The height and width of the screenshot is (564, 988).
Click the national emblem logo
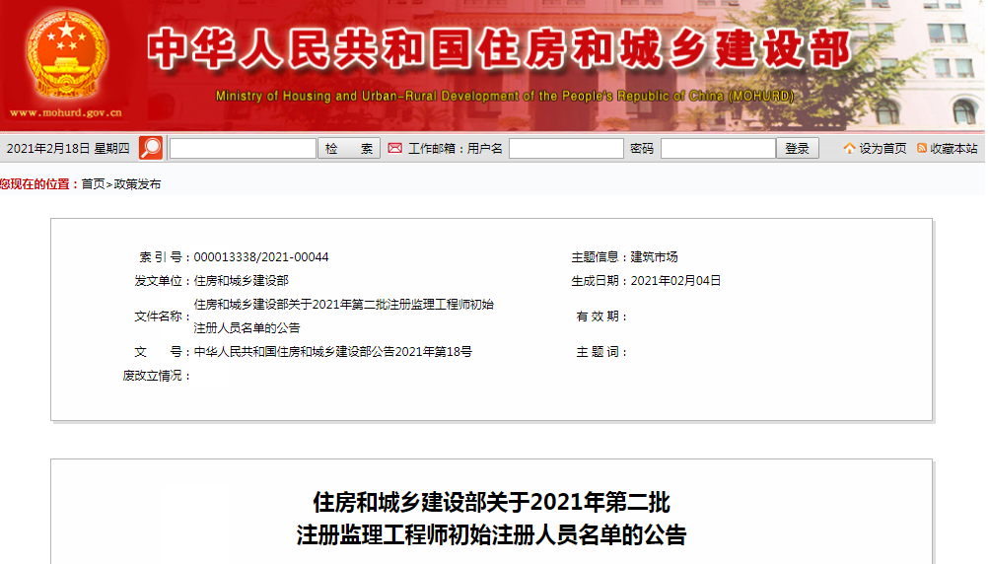click(x=66, y=55)
